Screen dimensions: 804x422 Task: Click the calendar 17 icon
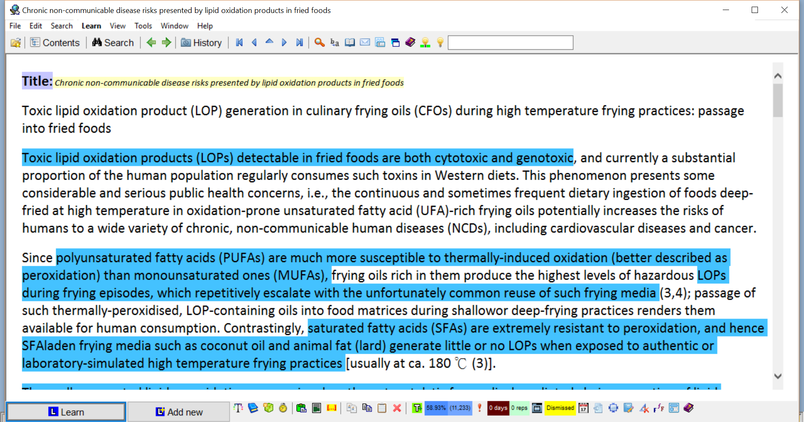(583, 408)
